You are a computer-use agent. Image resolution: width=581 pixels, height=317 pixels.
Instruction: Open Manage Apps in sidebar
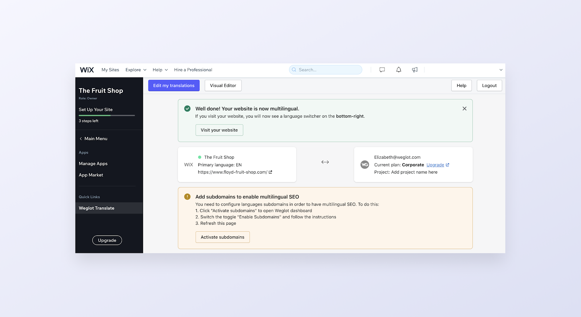(93, 164)
